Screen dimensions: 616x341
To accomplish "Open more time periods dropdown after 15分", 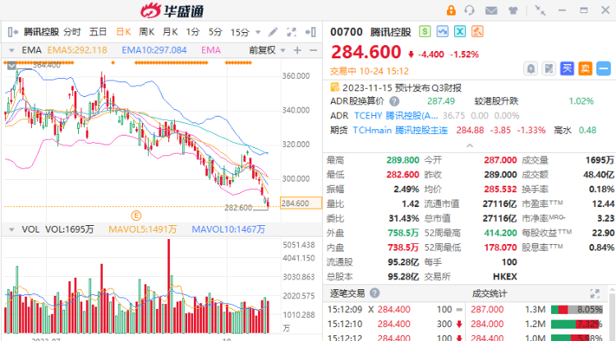I will coord(258,32).
